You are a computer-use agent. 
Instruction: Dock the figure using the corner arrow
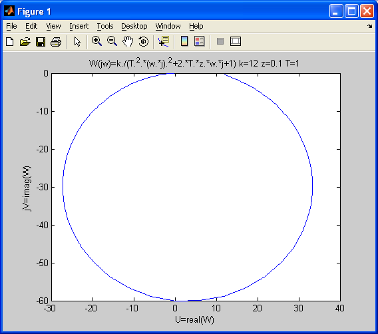(x=370, y=26)
